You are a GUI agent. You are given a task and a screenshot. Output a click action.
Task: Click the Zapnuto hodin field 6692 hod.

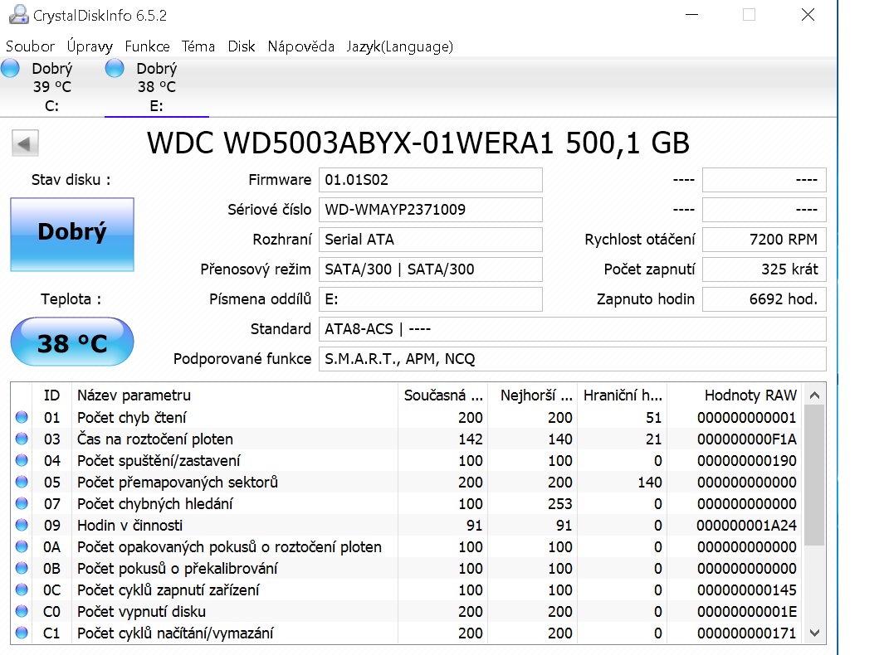pos(764,299)
